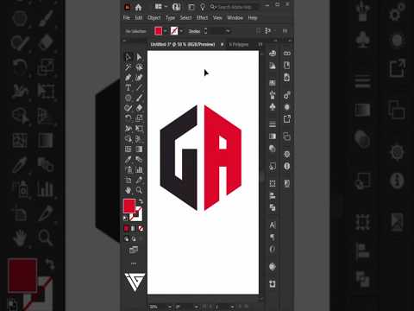Open the File menu

tap(127, 18)
